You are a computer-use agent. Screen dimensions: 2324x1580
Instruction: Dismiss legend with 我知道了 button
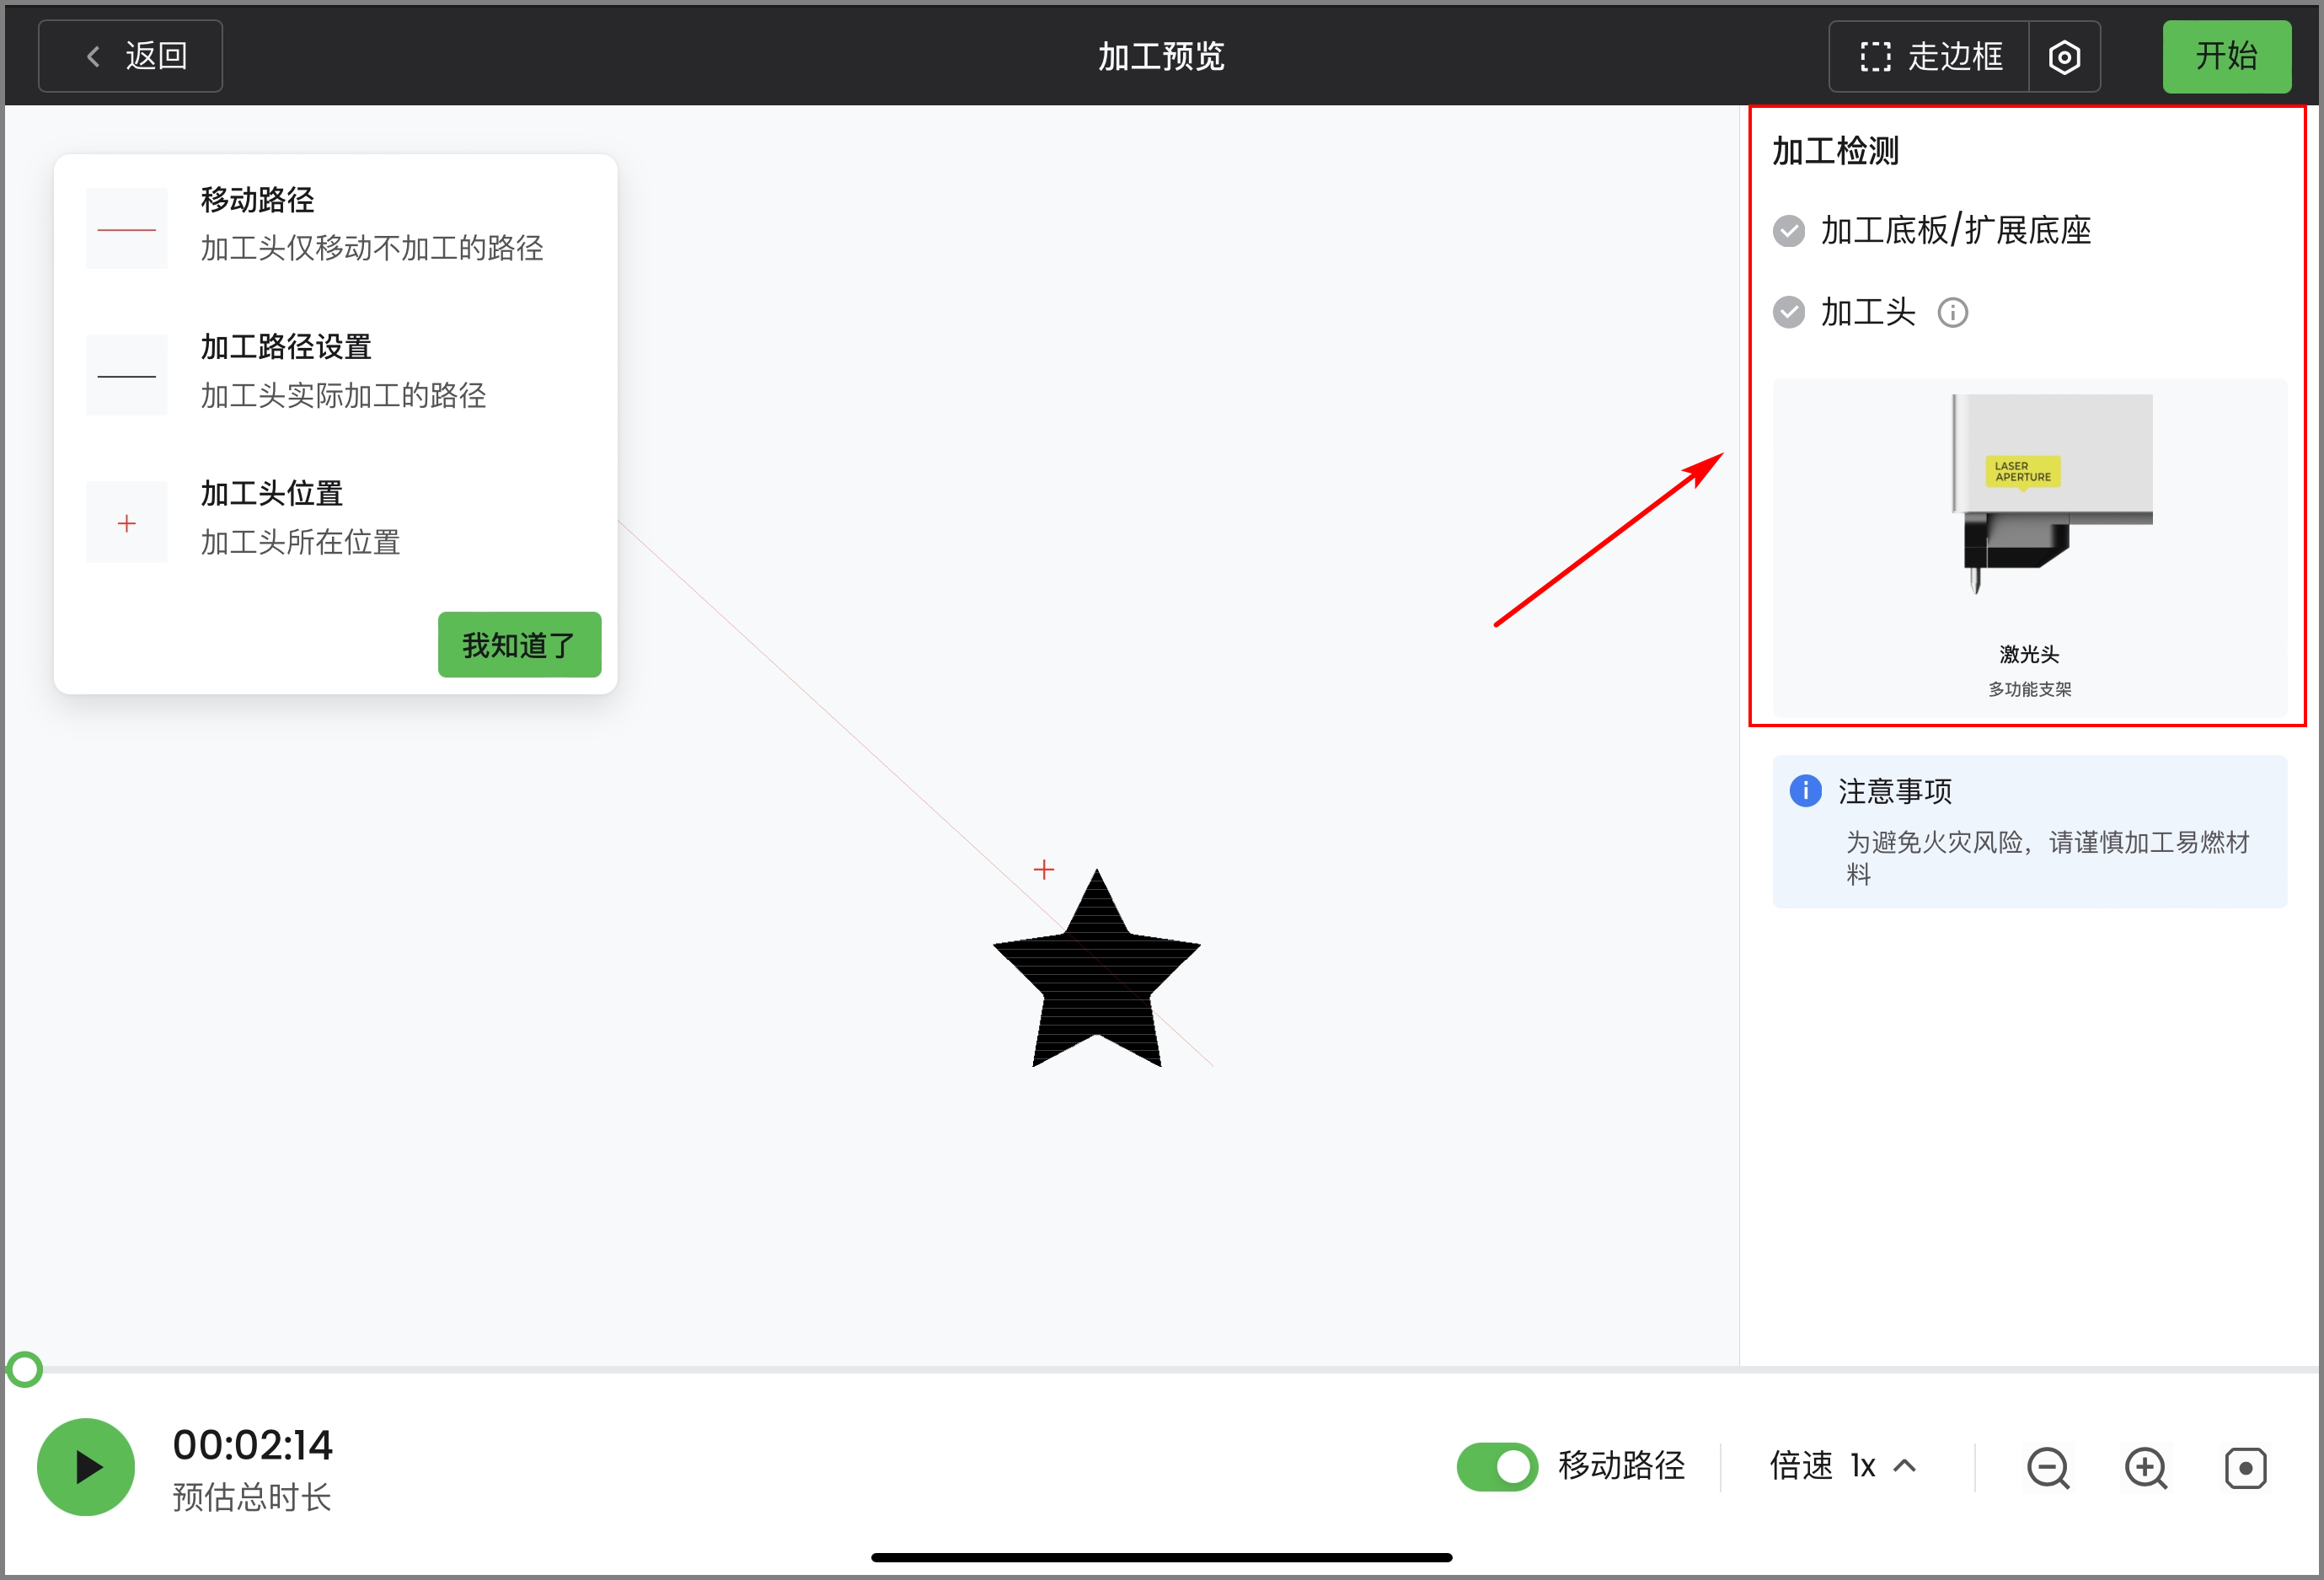tap(519, 645)
